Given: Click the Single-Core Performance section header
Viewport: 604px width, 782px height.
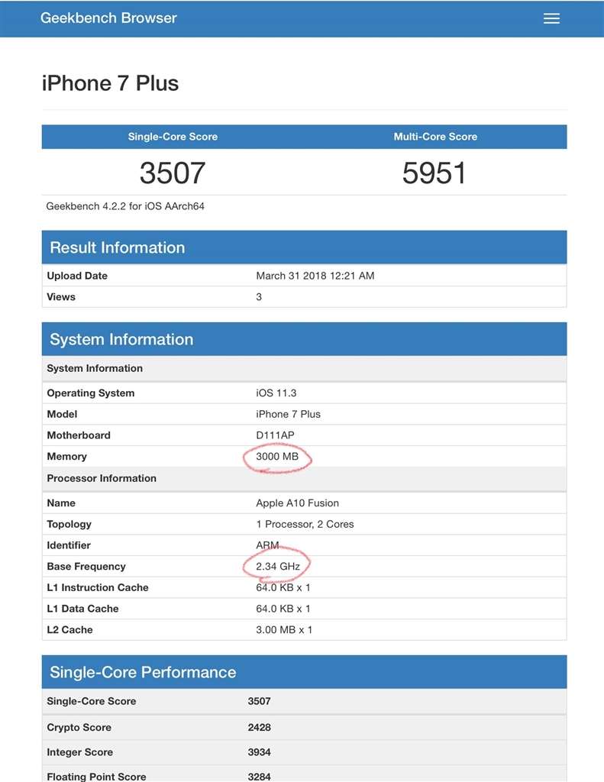Looking at the screenshot, I should point(304,672).
